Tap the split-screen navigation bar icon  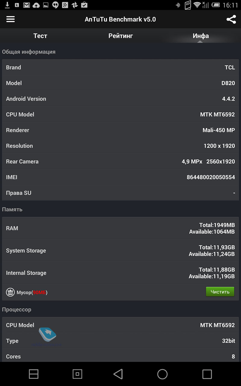click(34, 374)
